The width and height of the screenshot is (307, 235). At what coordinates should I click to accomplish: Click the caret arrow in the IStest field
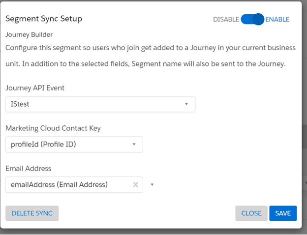186,104
